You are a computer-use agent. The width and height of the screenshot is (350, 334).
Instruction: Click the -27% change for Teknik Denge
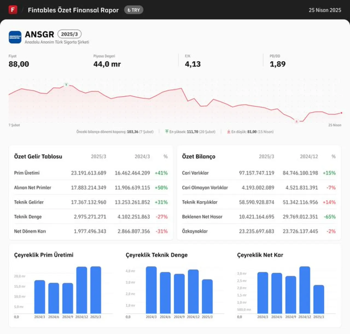click(x=162, y=216)
